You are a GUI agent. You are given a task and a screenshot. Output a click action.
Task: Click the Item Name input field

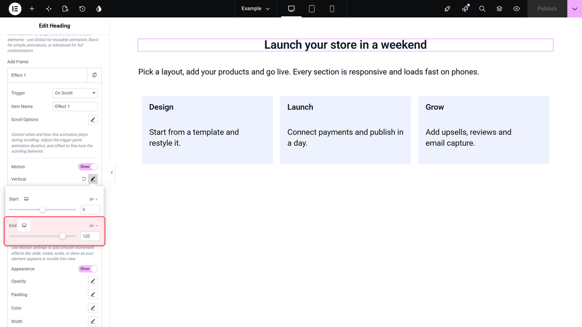point(75,107)
